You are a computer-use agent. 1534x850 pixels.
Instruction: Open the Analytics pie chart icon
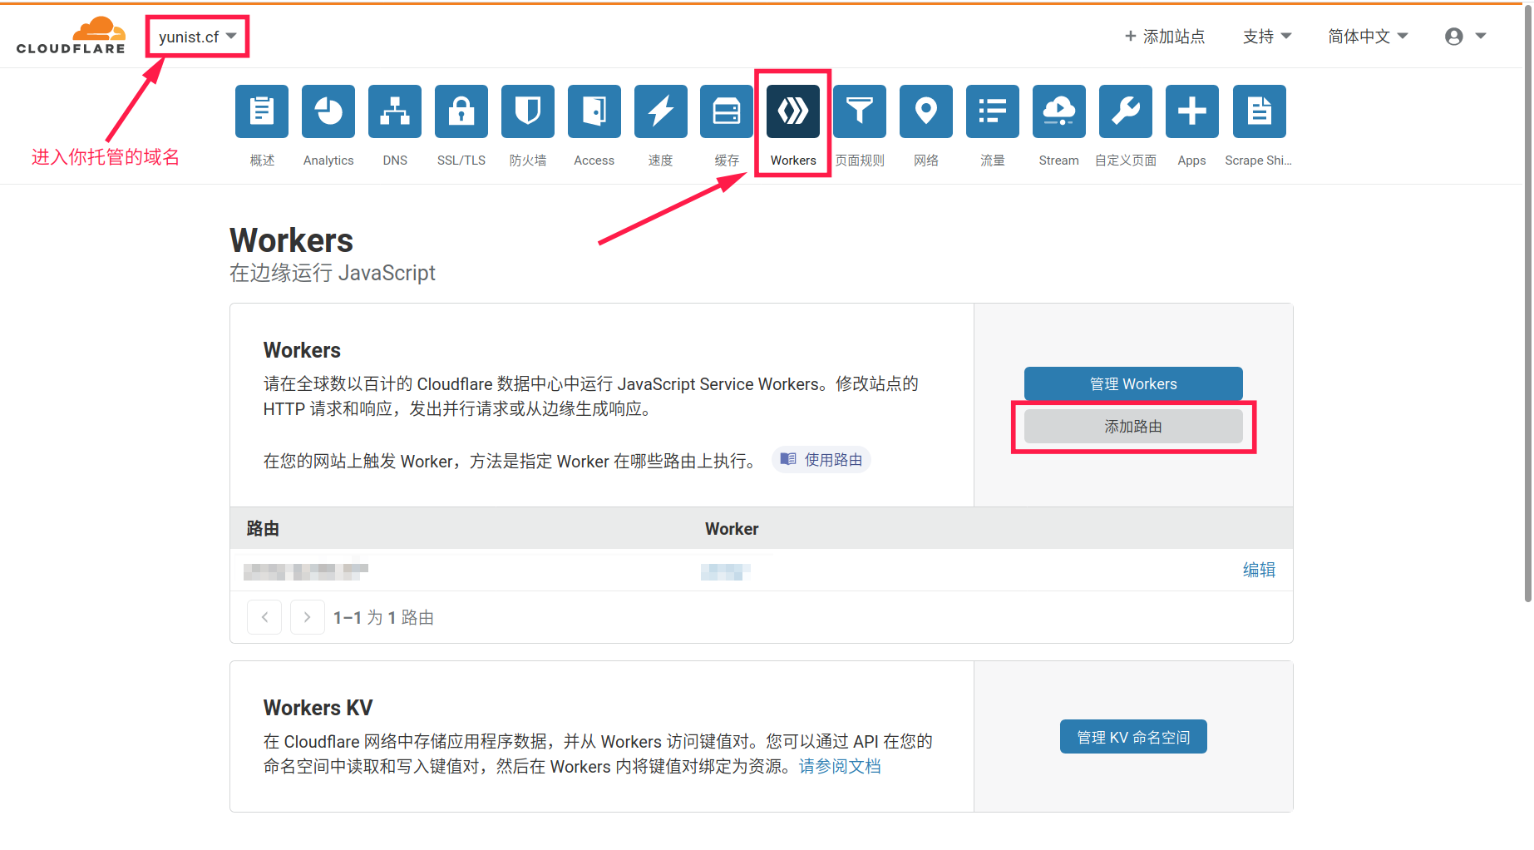point(328,111)
